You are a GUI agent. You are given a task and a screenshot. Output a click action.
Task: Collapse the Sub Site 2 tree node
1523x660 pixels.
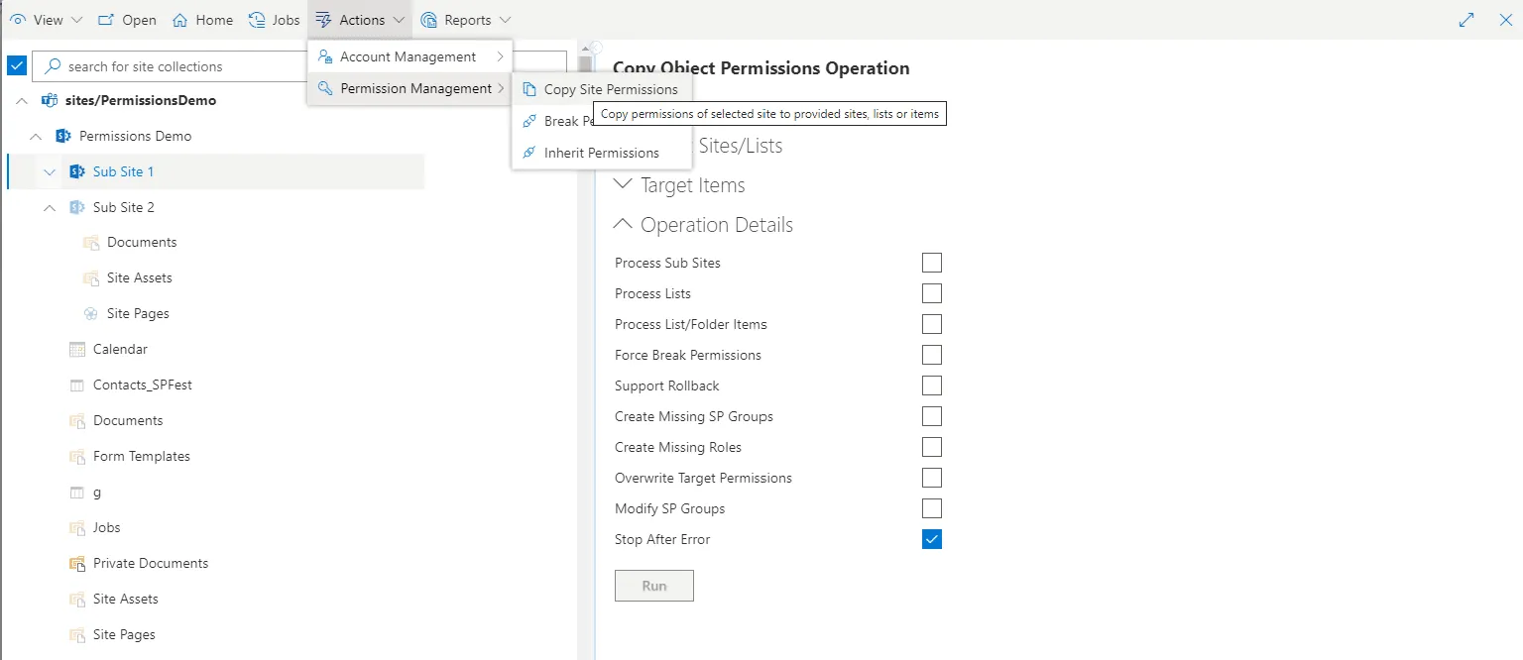click(49, 207)
